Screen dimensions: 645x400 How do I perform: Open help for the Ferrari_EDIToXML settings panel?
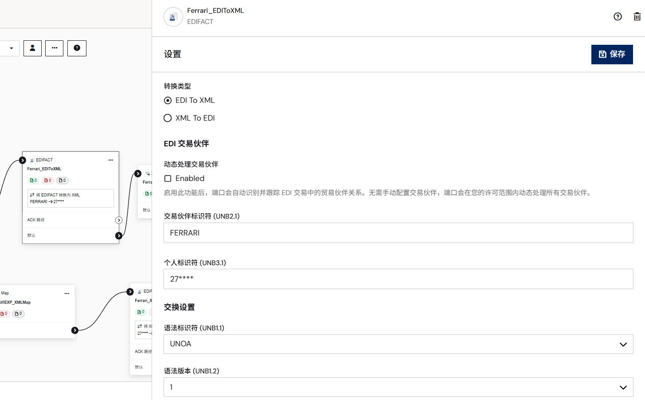pyautogui.click(x=618, y=17)
